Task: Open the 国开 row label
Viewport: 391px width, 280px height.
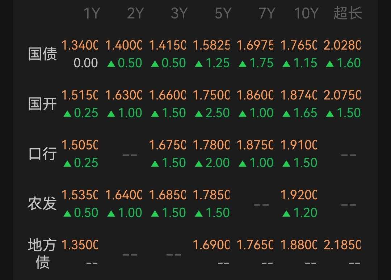Action: tap(42, 104)
